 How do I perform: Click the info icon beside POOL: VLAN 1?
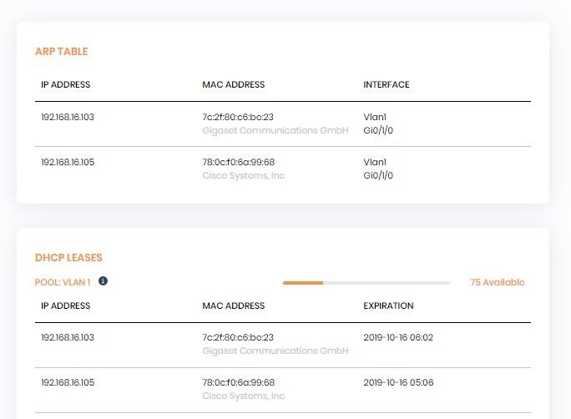(x=103, y=281)
